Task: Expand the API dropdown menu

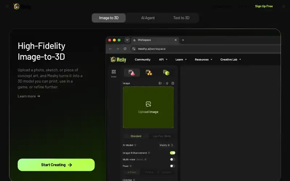Action: [163, 59]
